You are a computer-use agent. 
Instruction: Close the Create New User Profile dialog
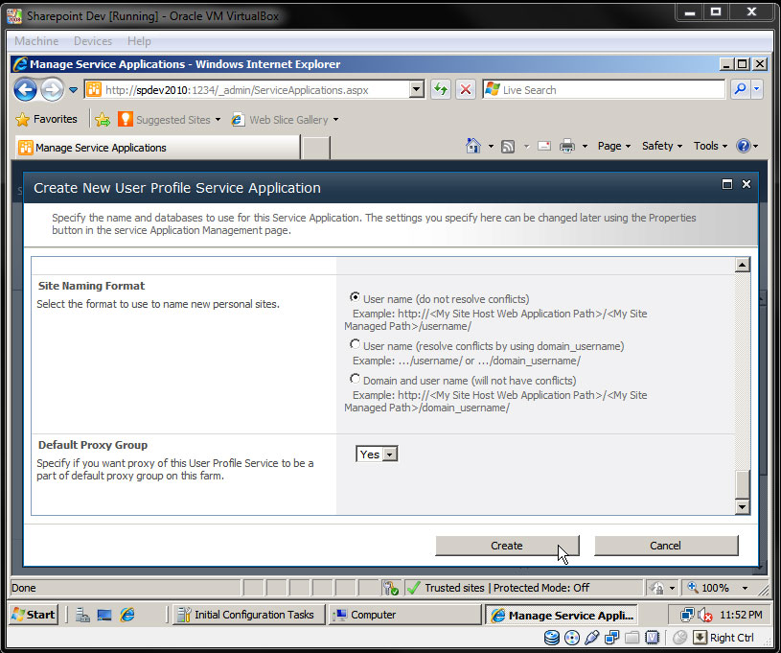coord(747,184)
